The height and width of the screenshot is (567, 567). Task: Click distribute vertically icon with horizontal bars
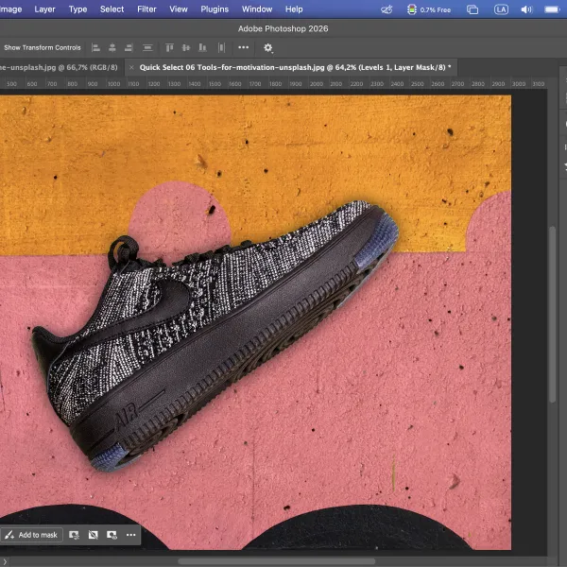pyautogui.click(x=147, y=48)
